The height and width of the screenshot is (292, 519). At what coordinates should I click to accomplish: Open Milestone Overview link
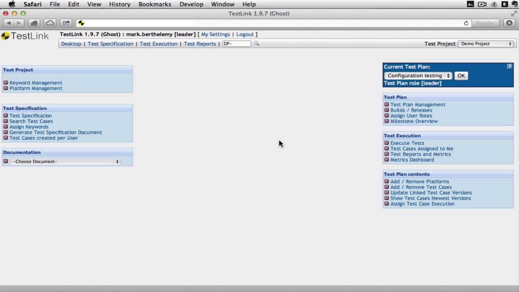pyautogui.click(x=414, y=121)
